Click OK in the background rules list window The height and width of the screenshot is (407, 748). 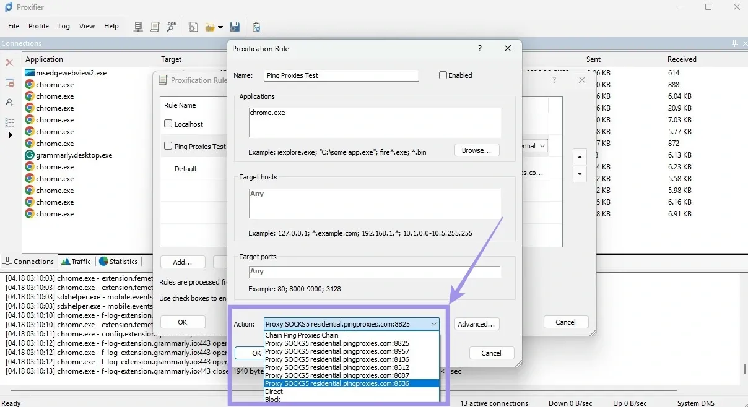(183, 322)
